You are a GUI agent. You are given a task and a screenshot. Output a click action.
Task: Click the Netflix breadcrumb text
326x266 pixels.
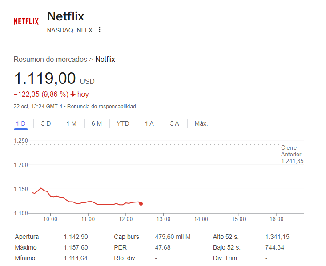105,59
